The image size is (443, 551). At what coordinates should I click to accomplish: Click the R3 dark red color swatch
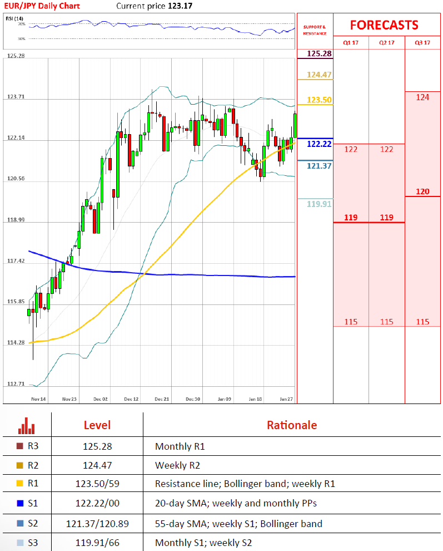(20, 446)
